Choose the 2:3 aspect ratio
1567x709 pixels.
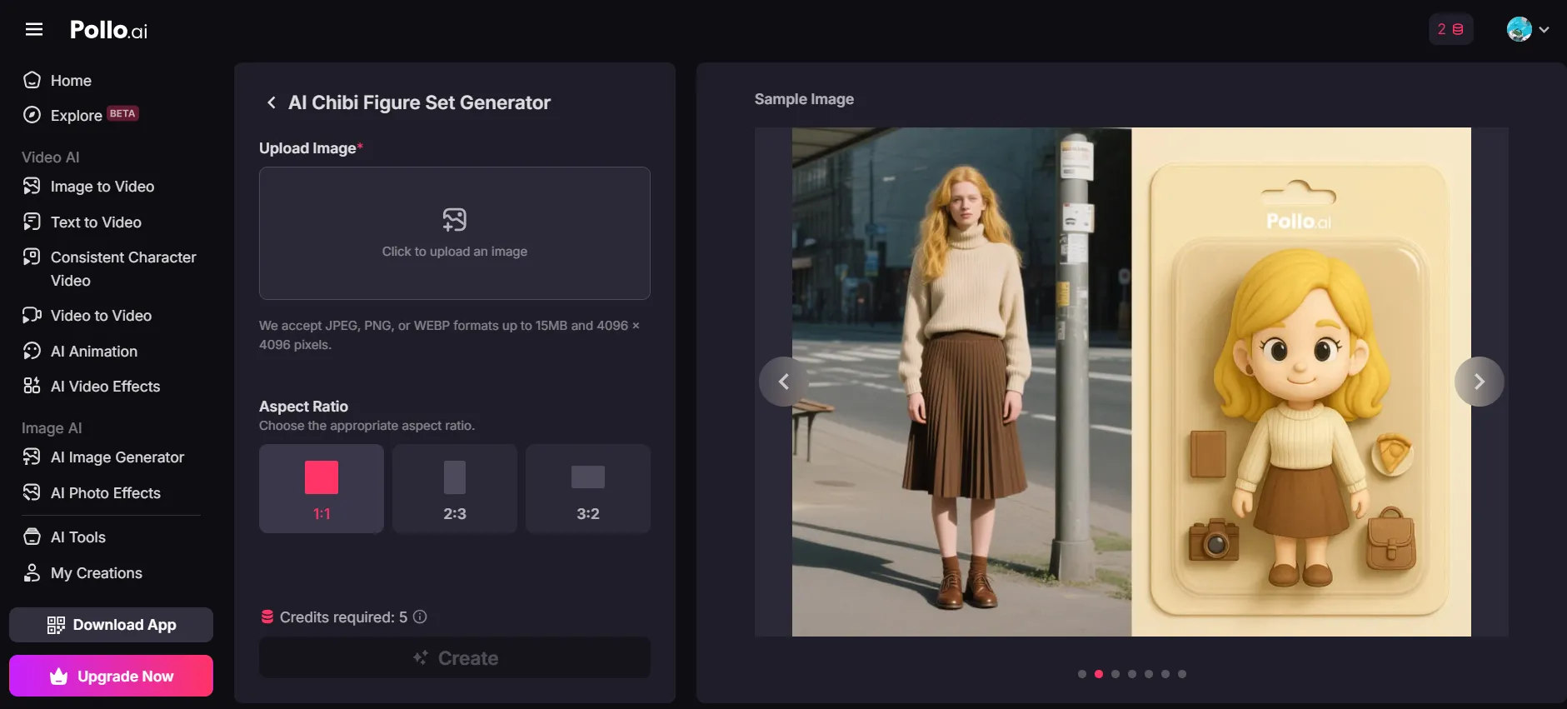(x=455, y=488)
